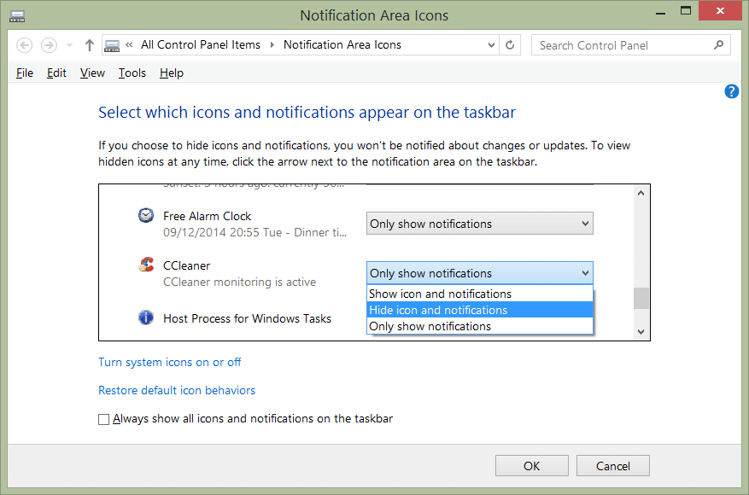Click the Control Panel icon in the address bar
Viewport: 749px width, 495px height.
point(112,45)
